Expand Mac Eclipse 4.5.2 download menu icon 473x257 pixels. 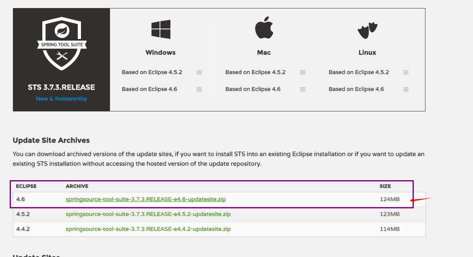point(303,72)
